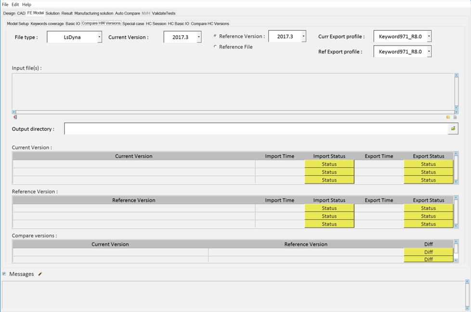This screenshot has width=471, height=312.
Task: Open the File type LsDyna dropdown
Action: (x=99, y=37)
